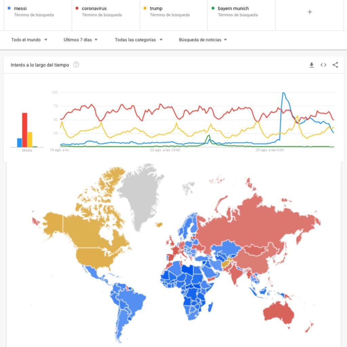The height and width of the screenshot is (347, 347).
Task: Click the embed code icon
Action: [x=323, y=65]
